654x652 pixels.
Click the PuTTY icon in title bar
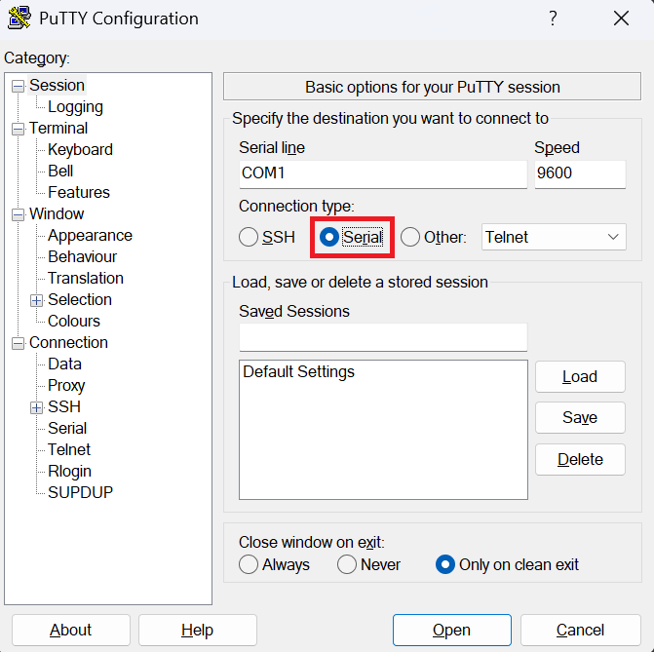tap(19, 19)
